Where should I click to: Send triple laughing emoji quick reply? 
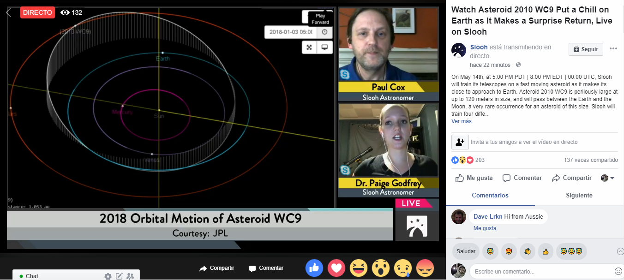coord(571,251)
